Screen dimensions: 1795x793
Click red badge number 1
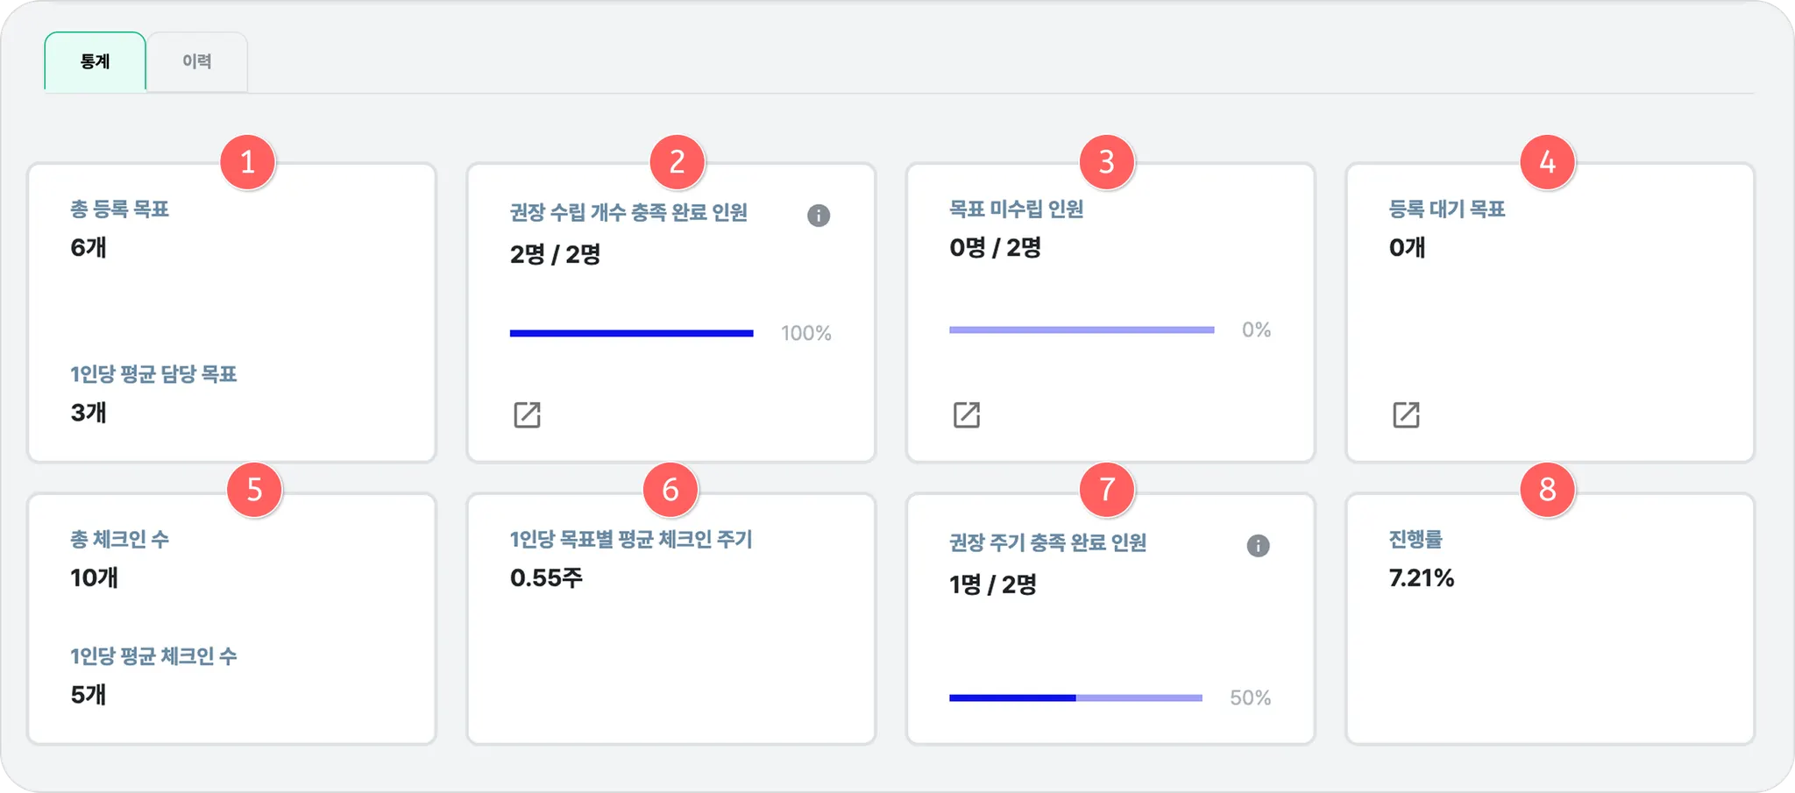click(247, 162)
